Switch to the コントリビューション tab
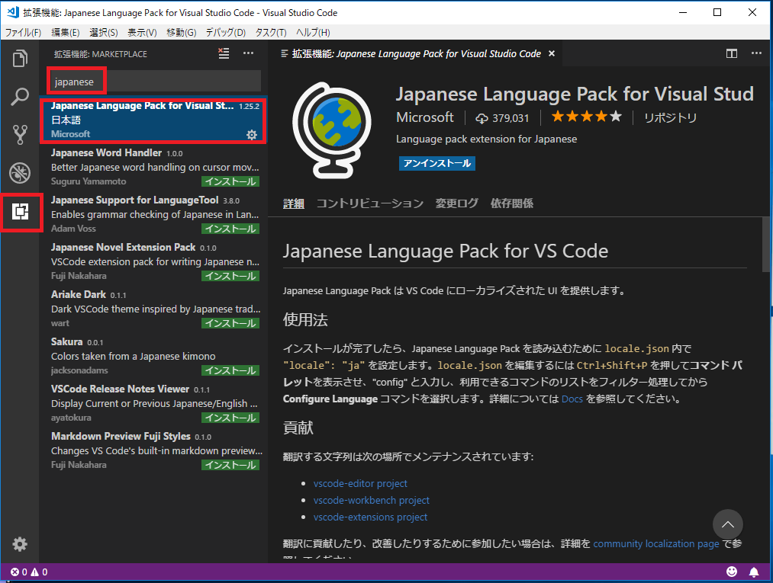 (x=370, y=203)
